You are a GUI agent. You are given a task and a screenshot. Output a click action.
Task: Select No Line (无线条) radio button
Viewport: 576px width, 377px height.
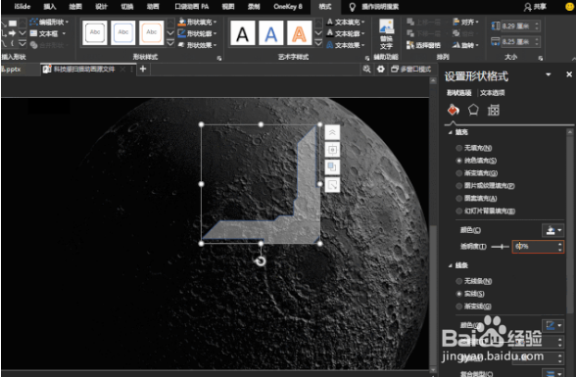[x=458, y=281]
